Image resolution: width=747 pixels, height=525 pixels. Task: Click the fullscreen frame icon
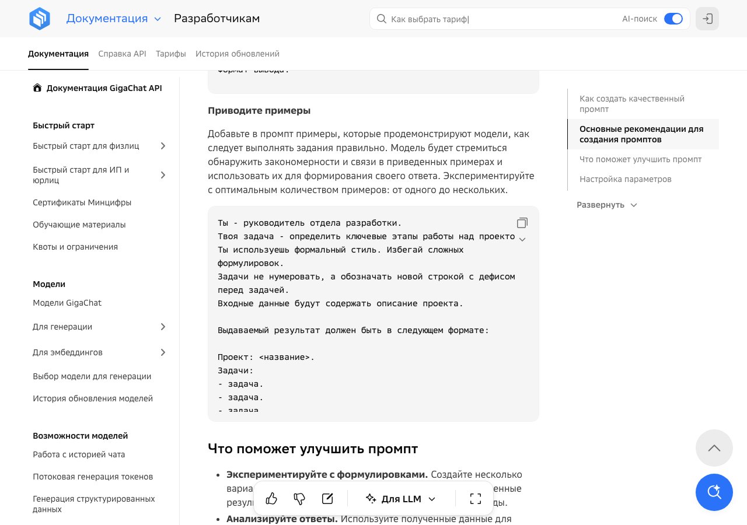pyautogui.click(x=476, y=499)
